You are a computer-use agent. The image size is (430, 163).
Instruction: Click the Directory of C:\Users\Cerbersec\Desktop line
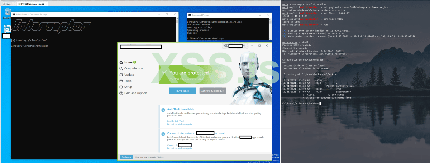(310, 75)
